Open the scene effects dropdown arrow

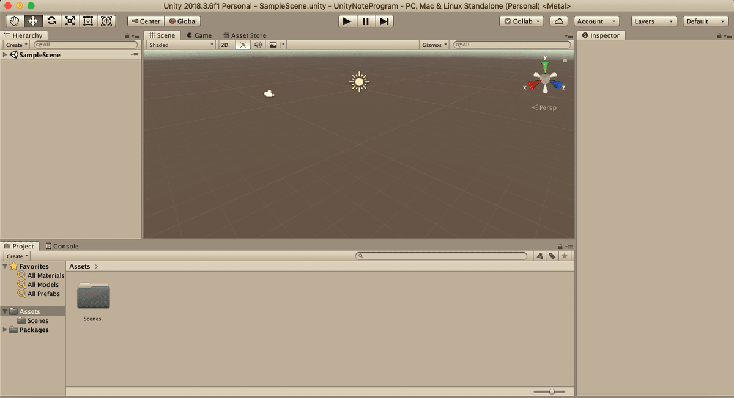click(283, 45)
